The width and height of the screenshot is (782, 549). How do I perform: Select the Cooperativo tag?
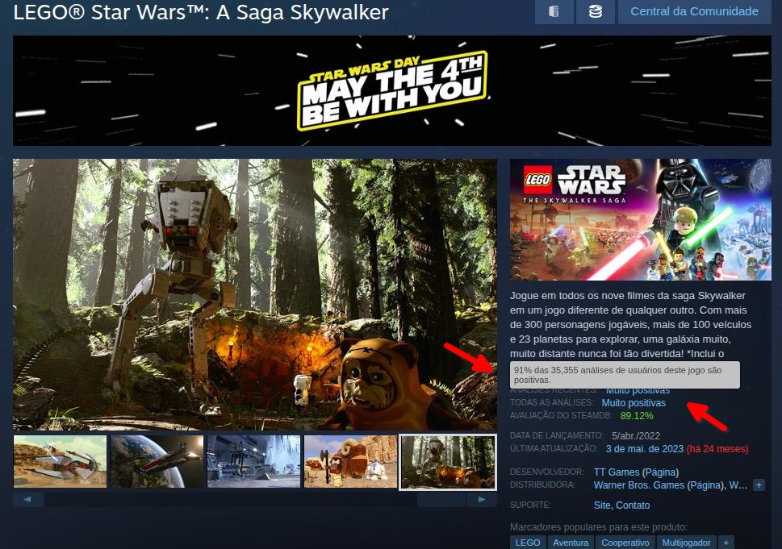tap(625, 543)
